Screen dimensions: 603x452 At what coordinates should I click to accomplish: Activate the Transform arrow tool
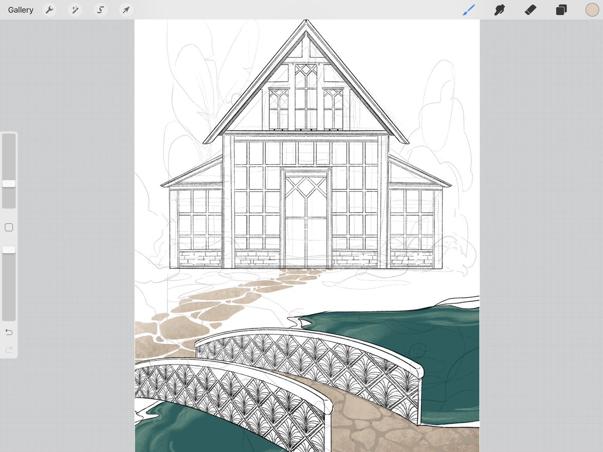[x=126, y=10]
